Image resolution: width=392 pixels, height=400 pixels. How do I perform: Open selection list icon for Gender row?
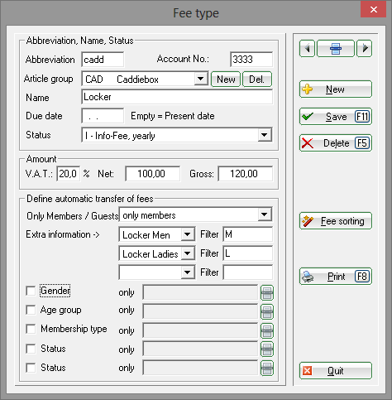267,292
